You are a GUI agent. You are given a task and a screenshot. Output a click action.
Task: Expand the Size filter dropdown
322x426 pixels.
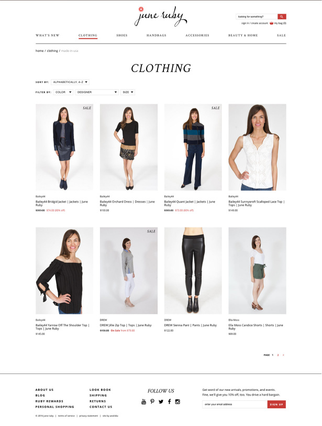pyautogui.click(x=128, y=92)
